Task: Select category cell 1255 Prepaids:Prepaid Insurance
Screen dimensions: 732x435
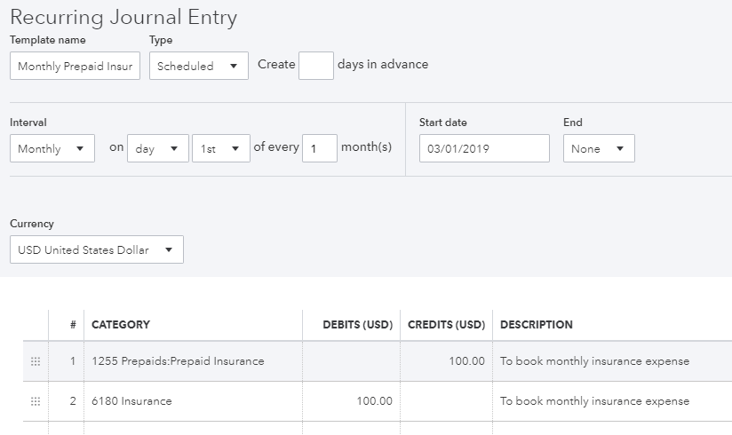Action: [194, 361]
